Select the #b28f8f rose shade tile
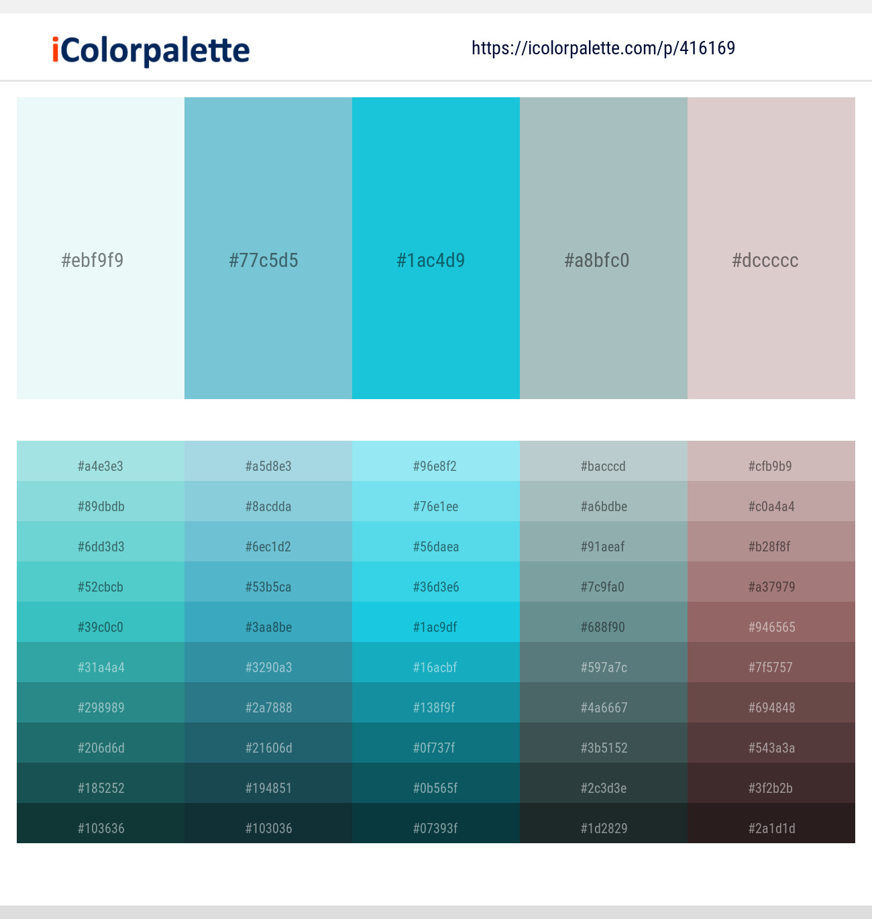 pos(771,546)
